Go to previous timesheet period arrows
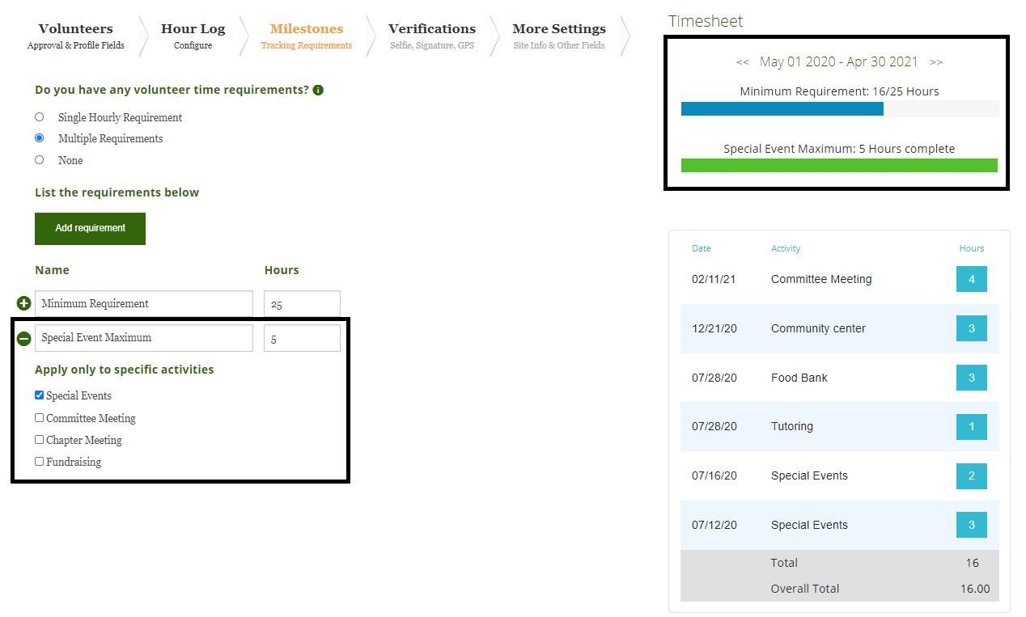The width and height of the screenshot is (1026, 617). tap(742, 62)
